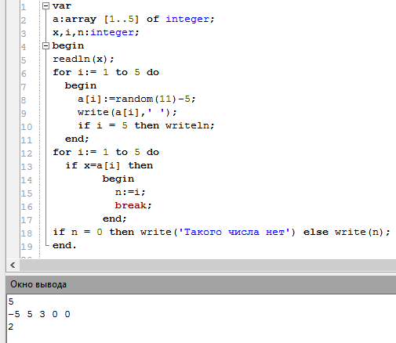Click line number 8 in the gutter

click(24, 100)
